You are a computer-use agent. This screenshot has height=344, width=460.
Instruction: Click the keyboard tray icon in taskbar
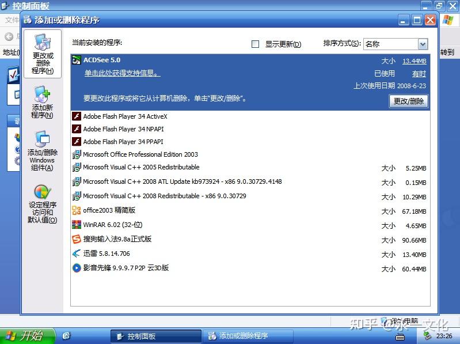(x=400, y=337)
